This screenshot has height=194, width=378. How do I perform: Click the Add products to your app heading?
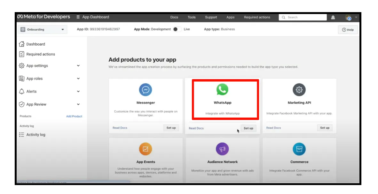pos(142,60)
